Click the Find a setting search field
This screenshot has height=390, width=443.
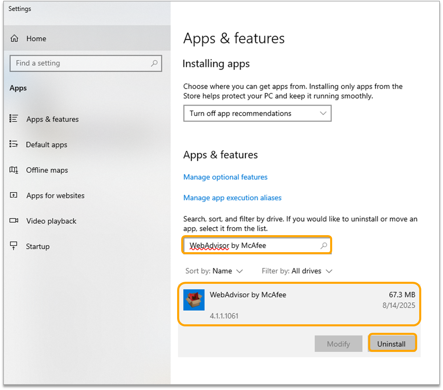point(82,63)
